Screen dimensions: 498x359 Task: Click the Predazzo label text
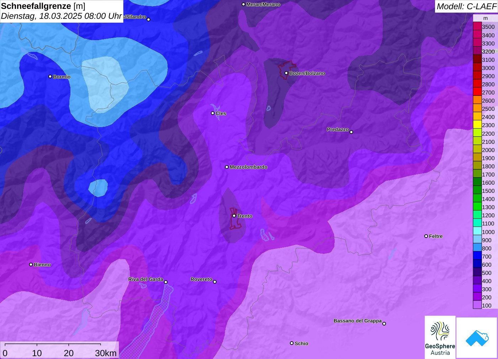[x=338, y=129]
